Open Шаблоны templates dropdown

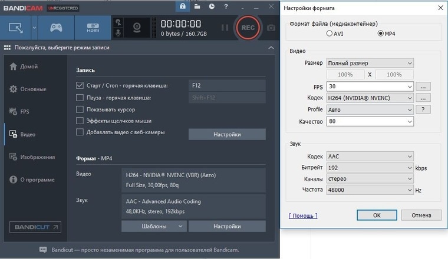[154, 226]
